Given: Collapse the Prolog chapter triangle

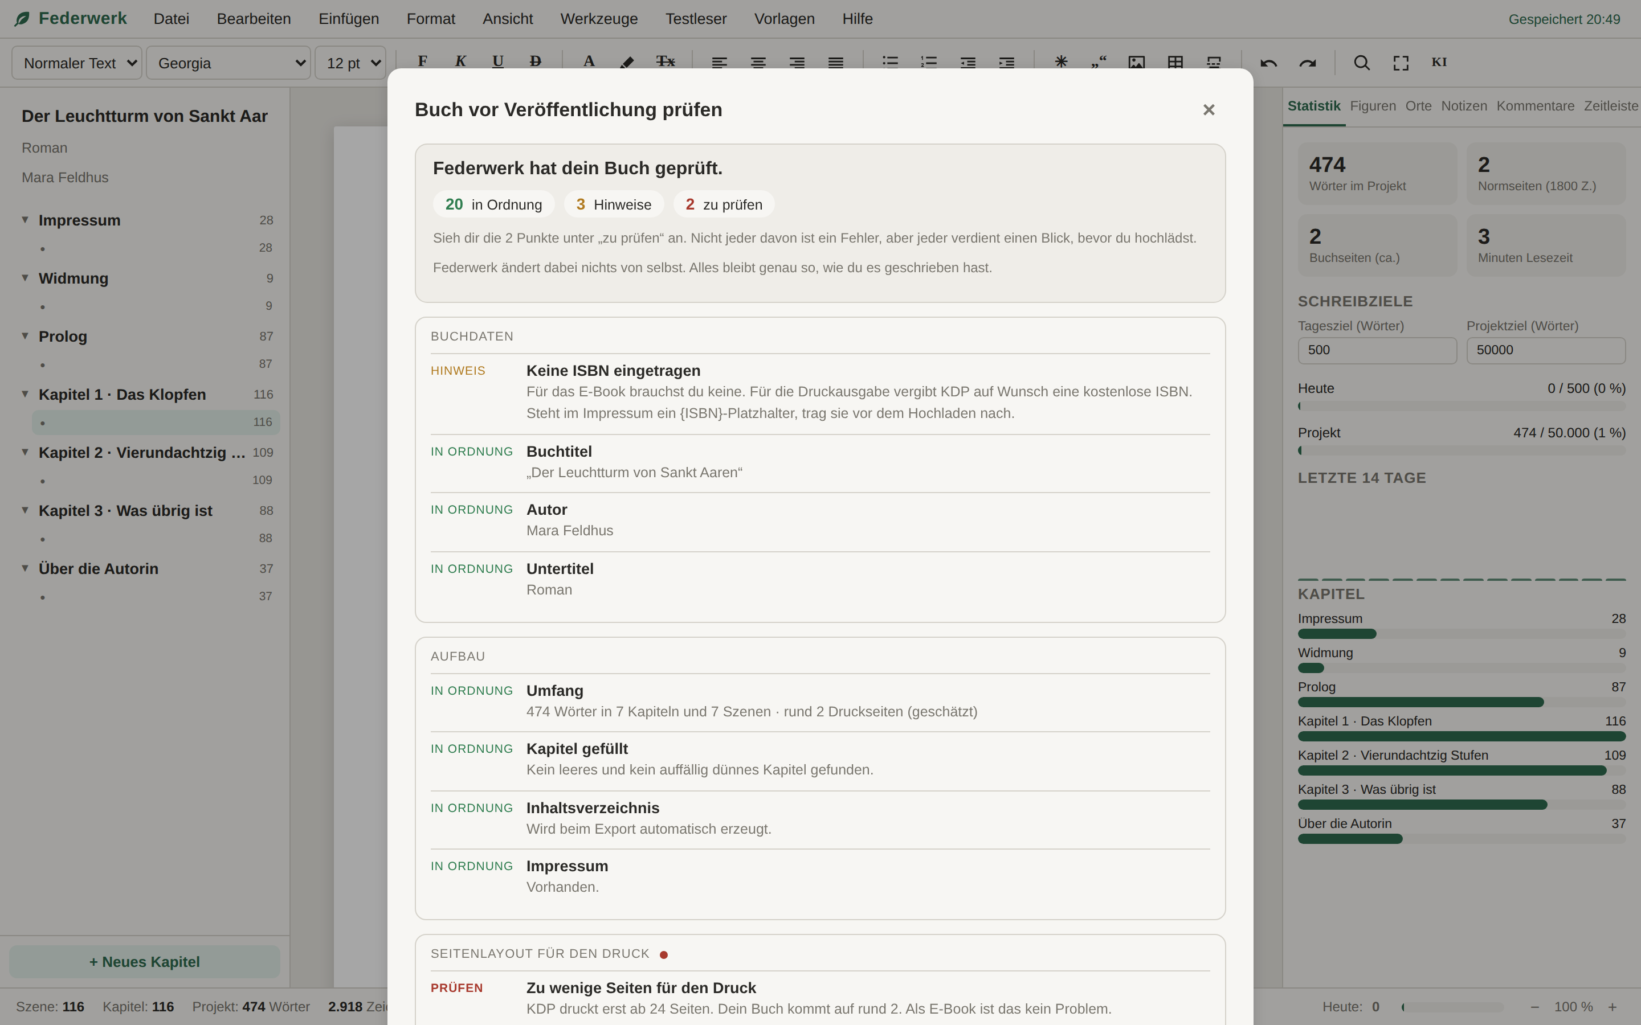Looking at the screenshot, I should [x=25, y=336].
